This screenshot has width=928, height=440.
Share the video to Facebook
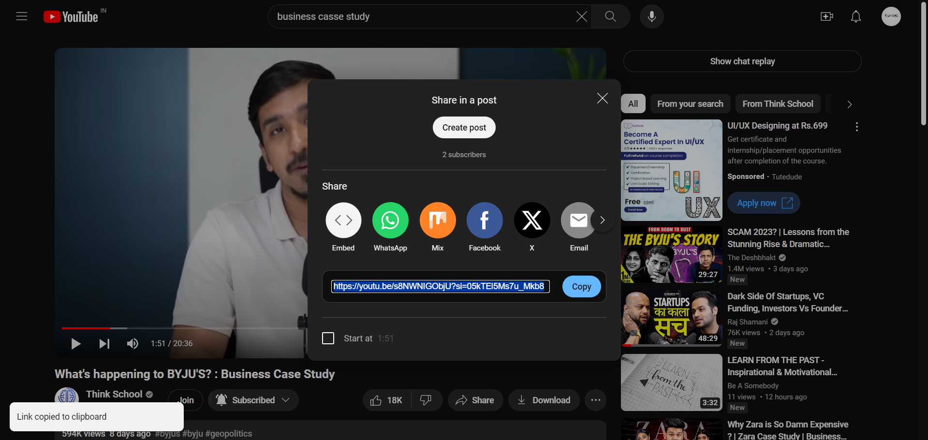(485, 220)
